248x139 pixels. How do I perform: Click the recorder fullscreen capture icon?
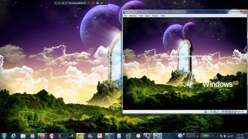tap(67, 3)
